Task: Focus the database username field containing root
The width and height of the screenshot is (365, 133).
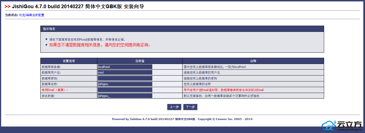Action: [x=125, y=72]
